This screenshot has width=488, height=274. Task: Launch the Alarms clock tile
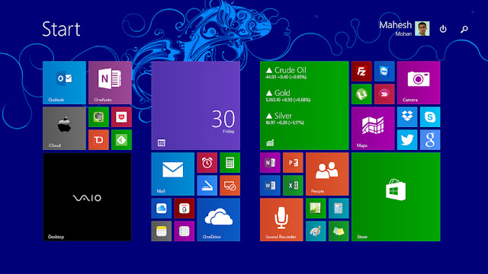207,162
